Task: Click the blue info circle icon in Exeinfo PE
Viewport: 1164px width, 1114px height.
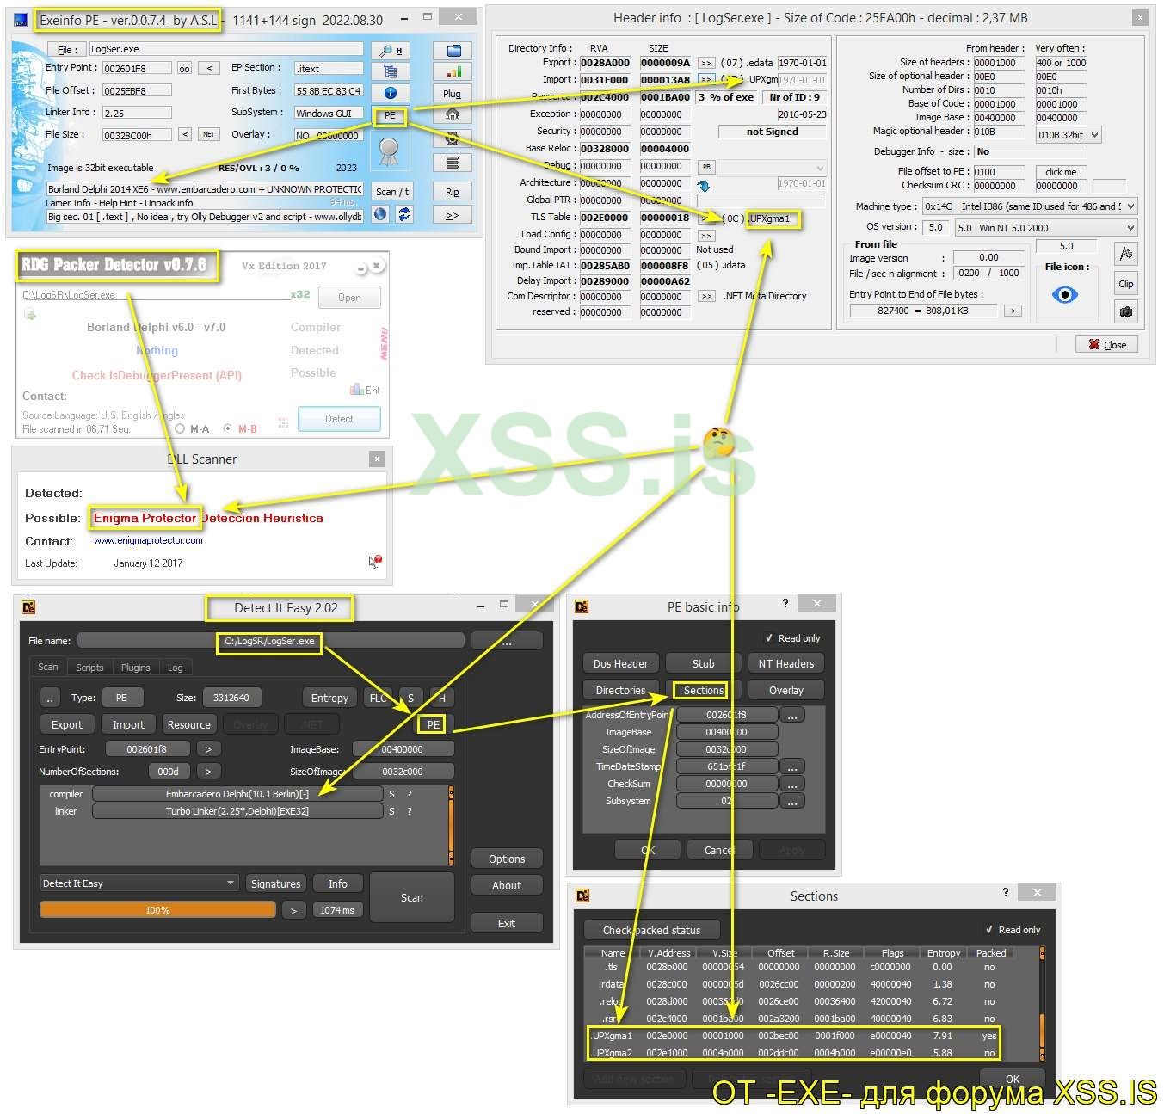Action: pos(390,93)
